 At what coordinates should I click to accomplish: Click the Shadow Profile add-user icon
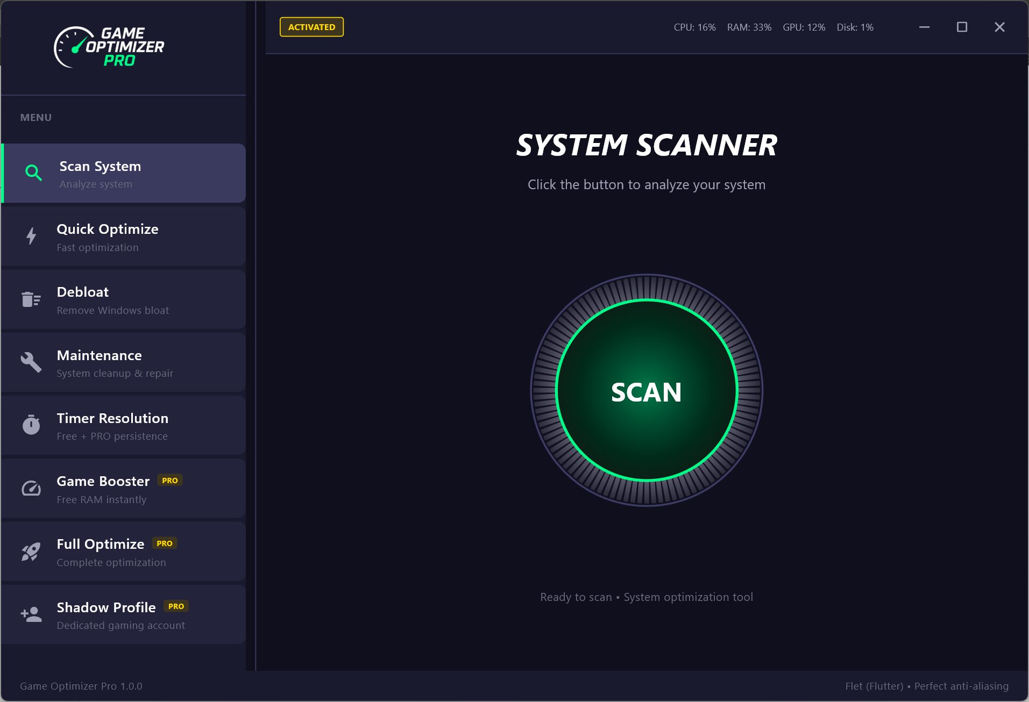[31, 614]
